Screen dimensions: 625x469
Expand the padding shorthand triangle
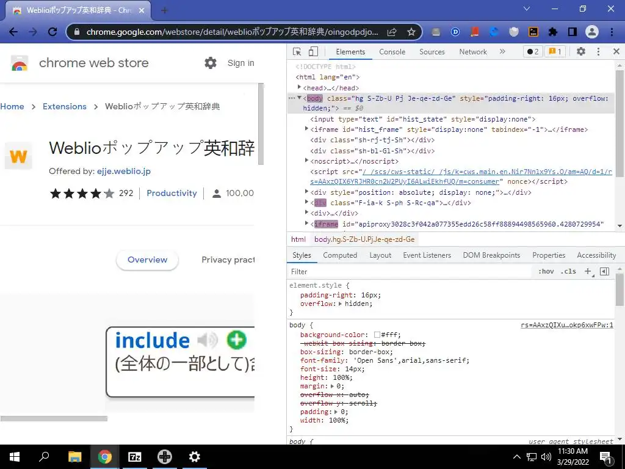tap(336, 412)
